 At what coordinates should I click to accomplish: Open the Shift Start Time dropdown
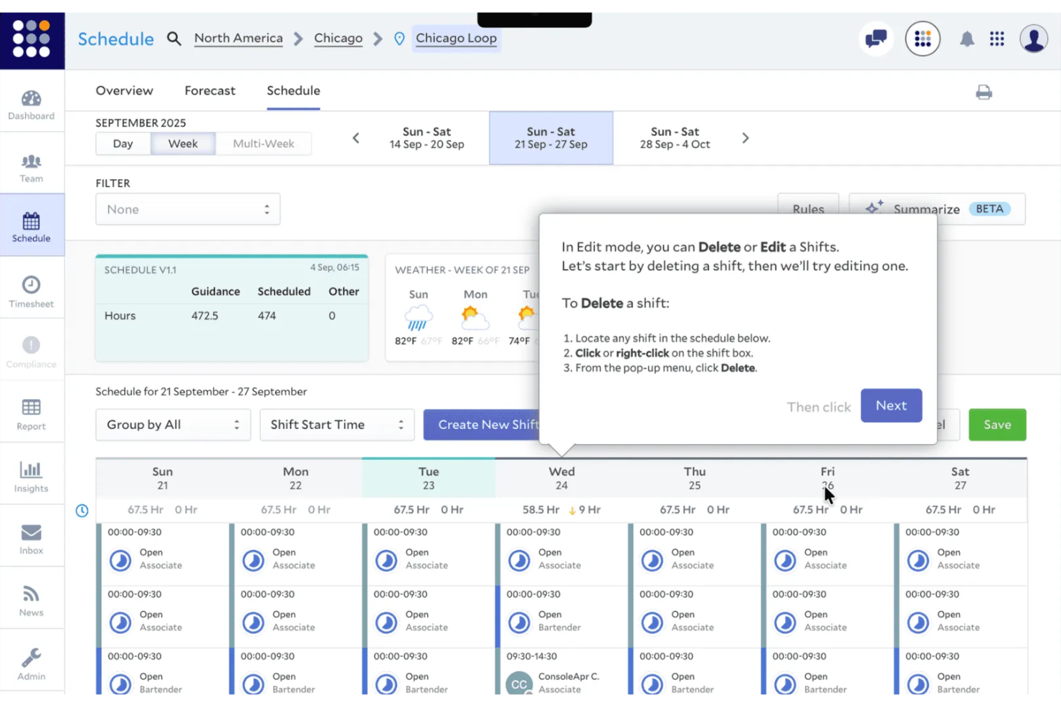[x=337, y=425]
